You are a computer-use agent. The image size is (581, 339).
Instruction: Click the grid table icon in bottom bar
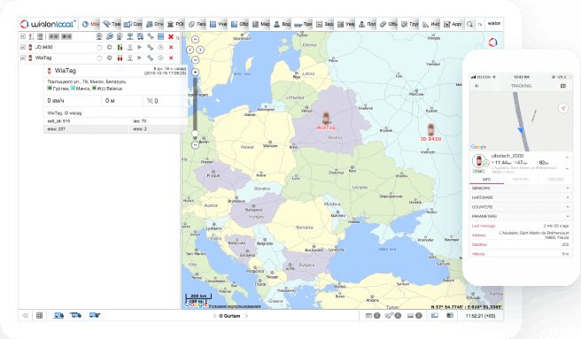point(39,316)
